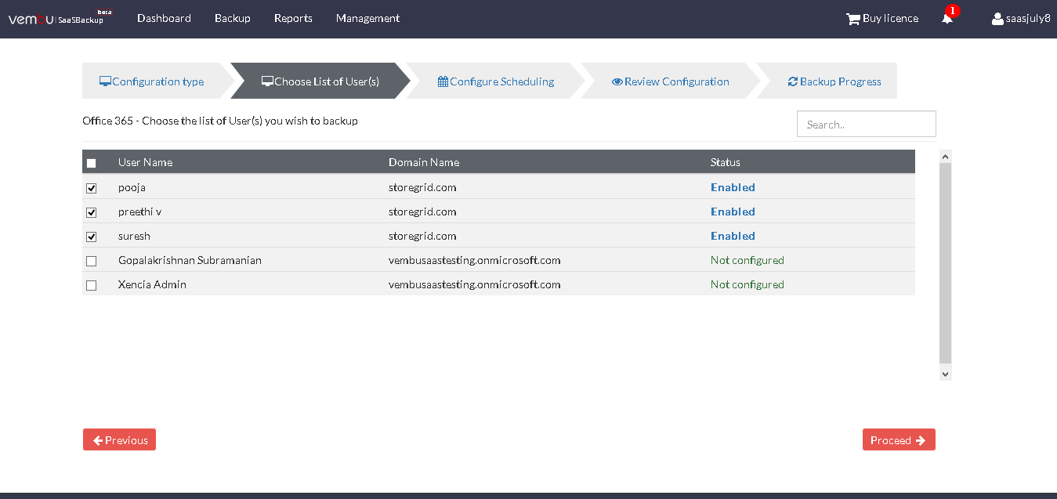Viewport: 1057px width, 499px height.
Task: Check the box for Xencia Admin
Action: click(x=92, y=285)
